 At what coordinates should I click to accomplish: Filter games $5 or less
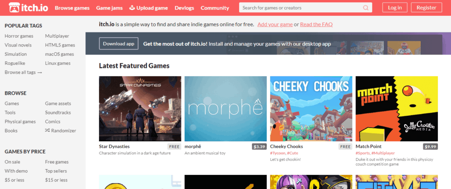click(15, 180)
